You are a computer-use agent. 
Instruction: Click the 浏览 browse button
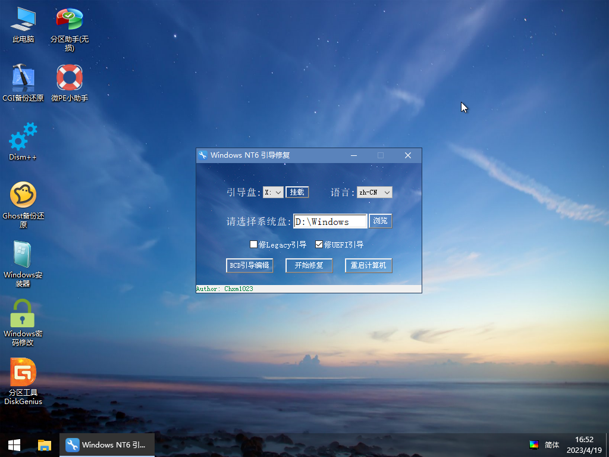[x=380, y=221]
